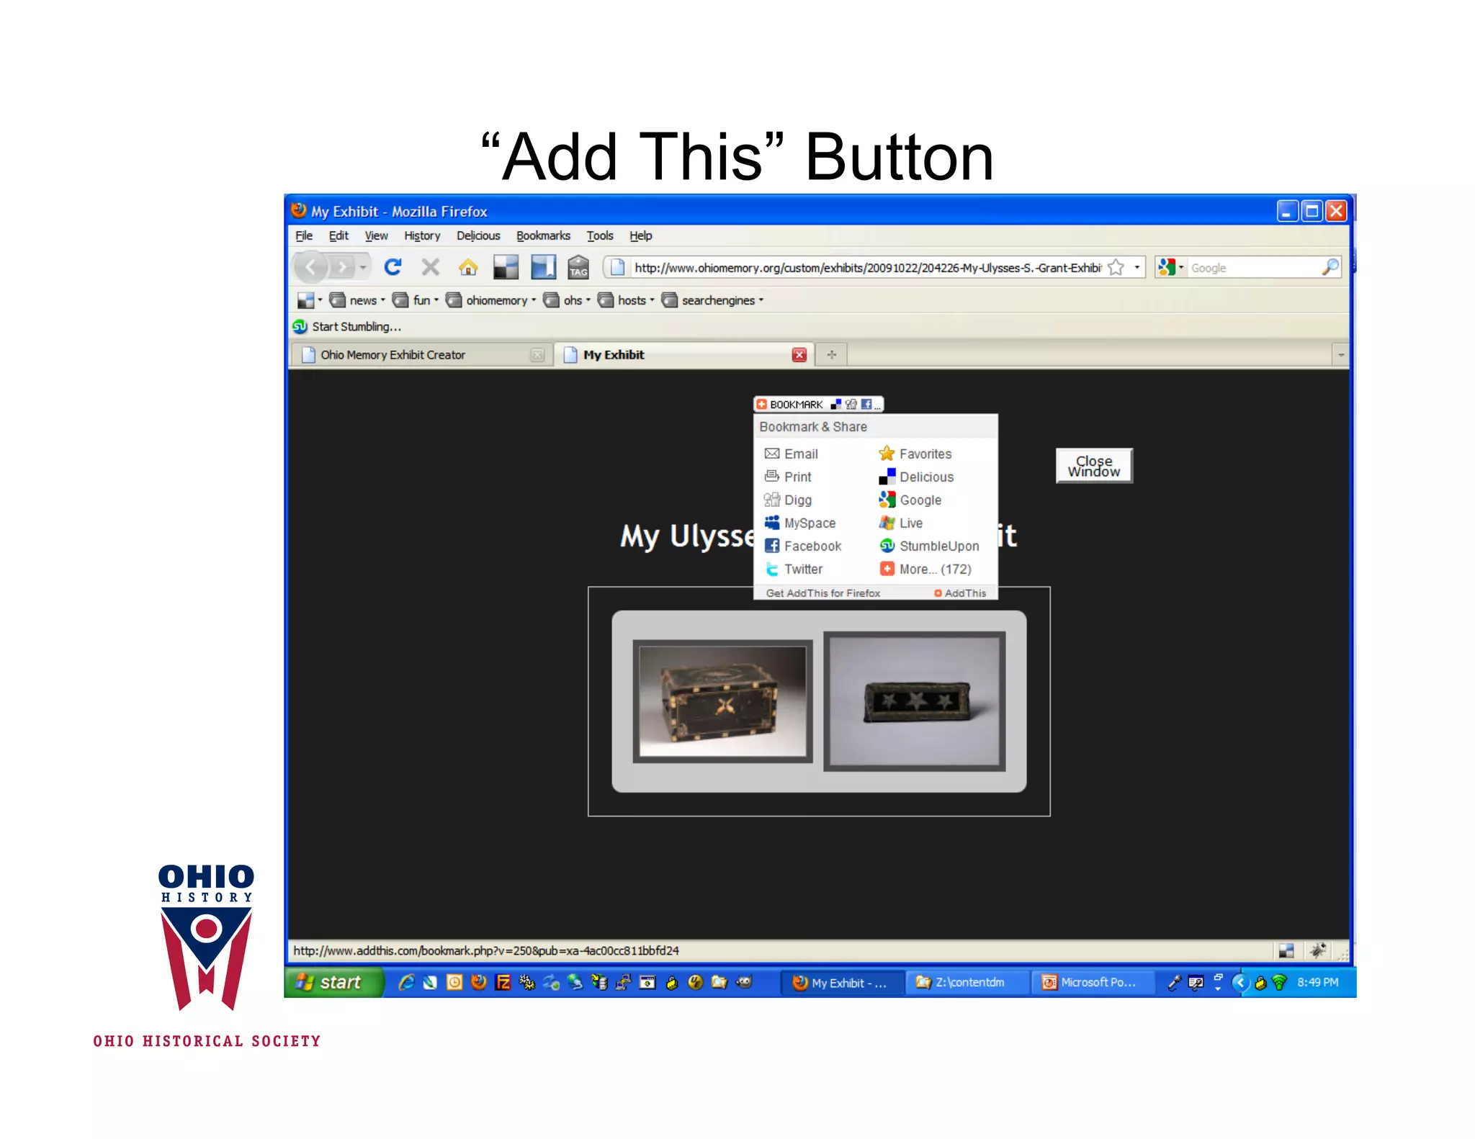
Task: Open More... (172) sharing services
Action: (x=925, y=569)
